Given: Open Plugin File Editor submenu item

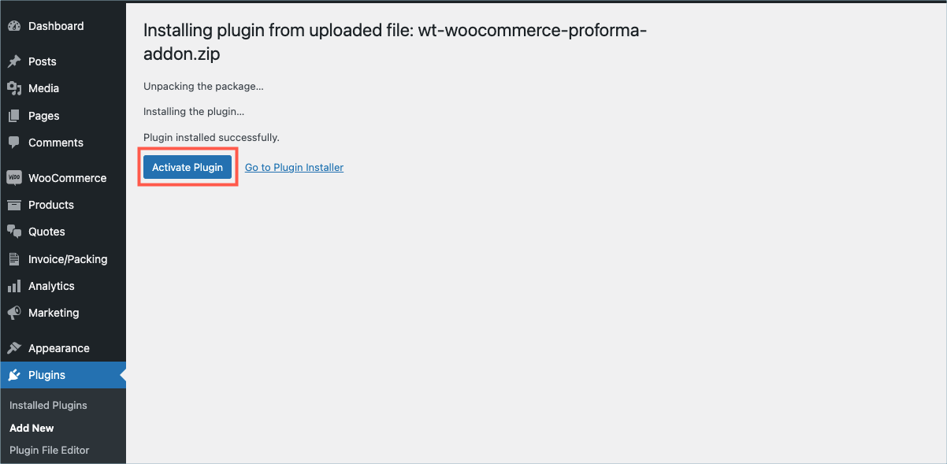Looking at the screenshot, I should pos(50,450).
